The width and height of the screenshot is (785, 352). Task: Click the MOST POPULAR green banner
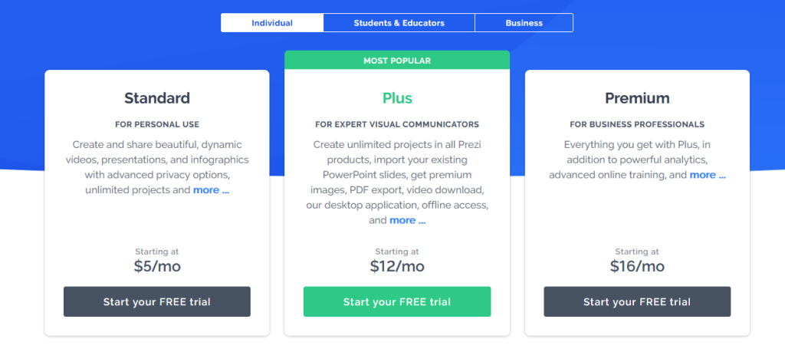point(397,61)
